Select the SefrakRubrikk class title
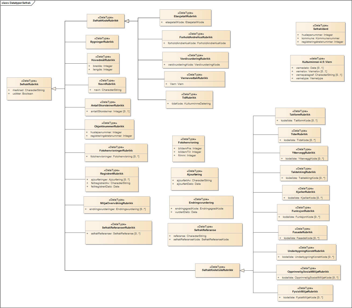The width and height of the screenshot is (352, 308). point(29,84)
